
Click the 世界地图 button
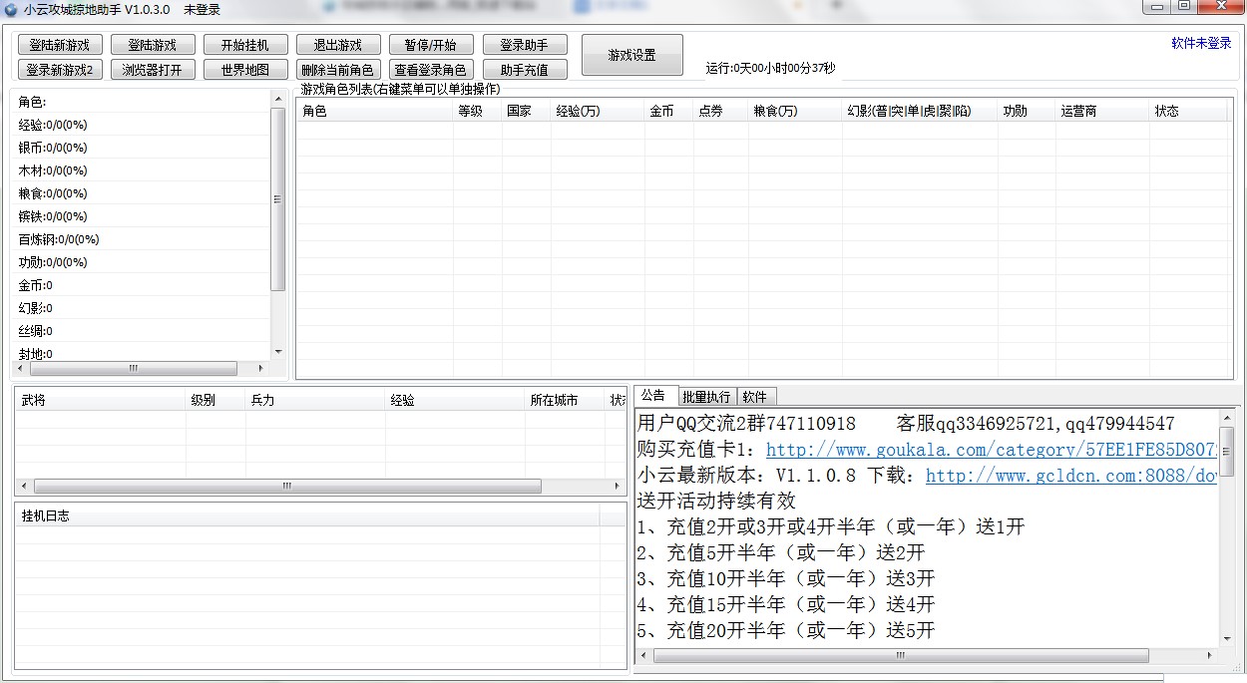click(244, 70)
